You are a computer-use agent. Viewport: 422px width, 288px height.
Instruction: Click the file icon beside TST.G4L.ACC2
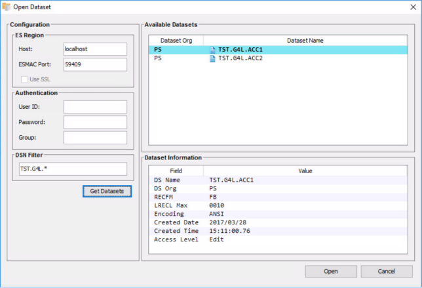click(x=212, y=58)
